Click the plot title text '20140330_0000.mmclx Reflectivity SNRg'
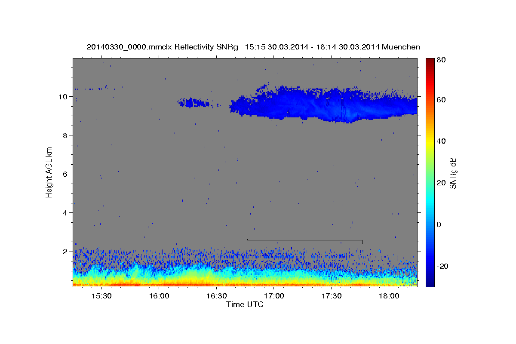Screen dimensions: 516x344 click(x=163, y=47)
